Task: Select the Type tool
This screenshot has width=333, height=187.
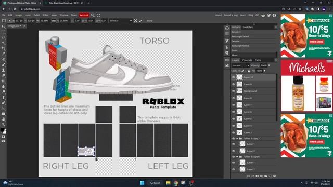Action: (x=3, y=98)
